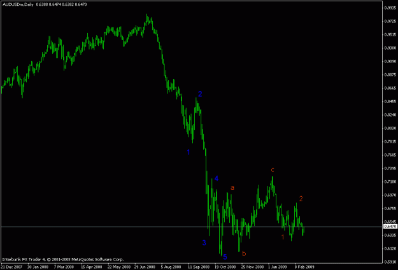Click the 7 Mar 2008 date label

[65, 267]
